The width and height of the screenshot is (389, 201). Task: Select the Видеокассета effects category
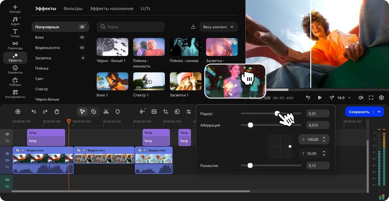coord(47,48)
